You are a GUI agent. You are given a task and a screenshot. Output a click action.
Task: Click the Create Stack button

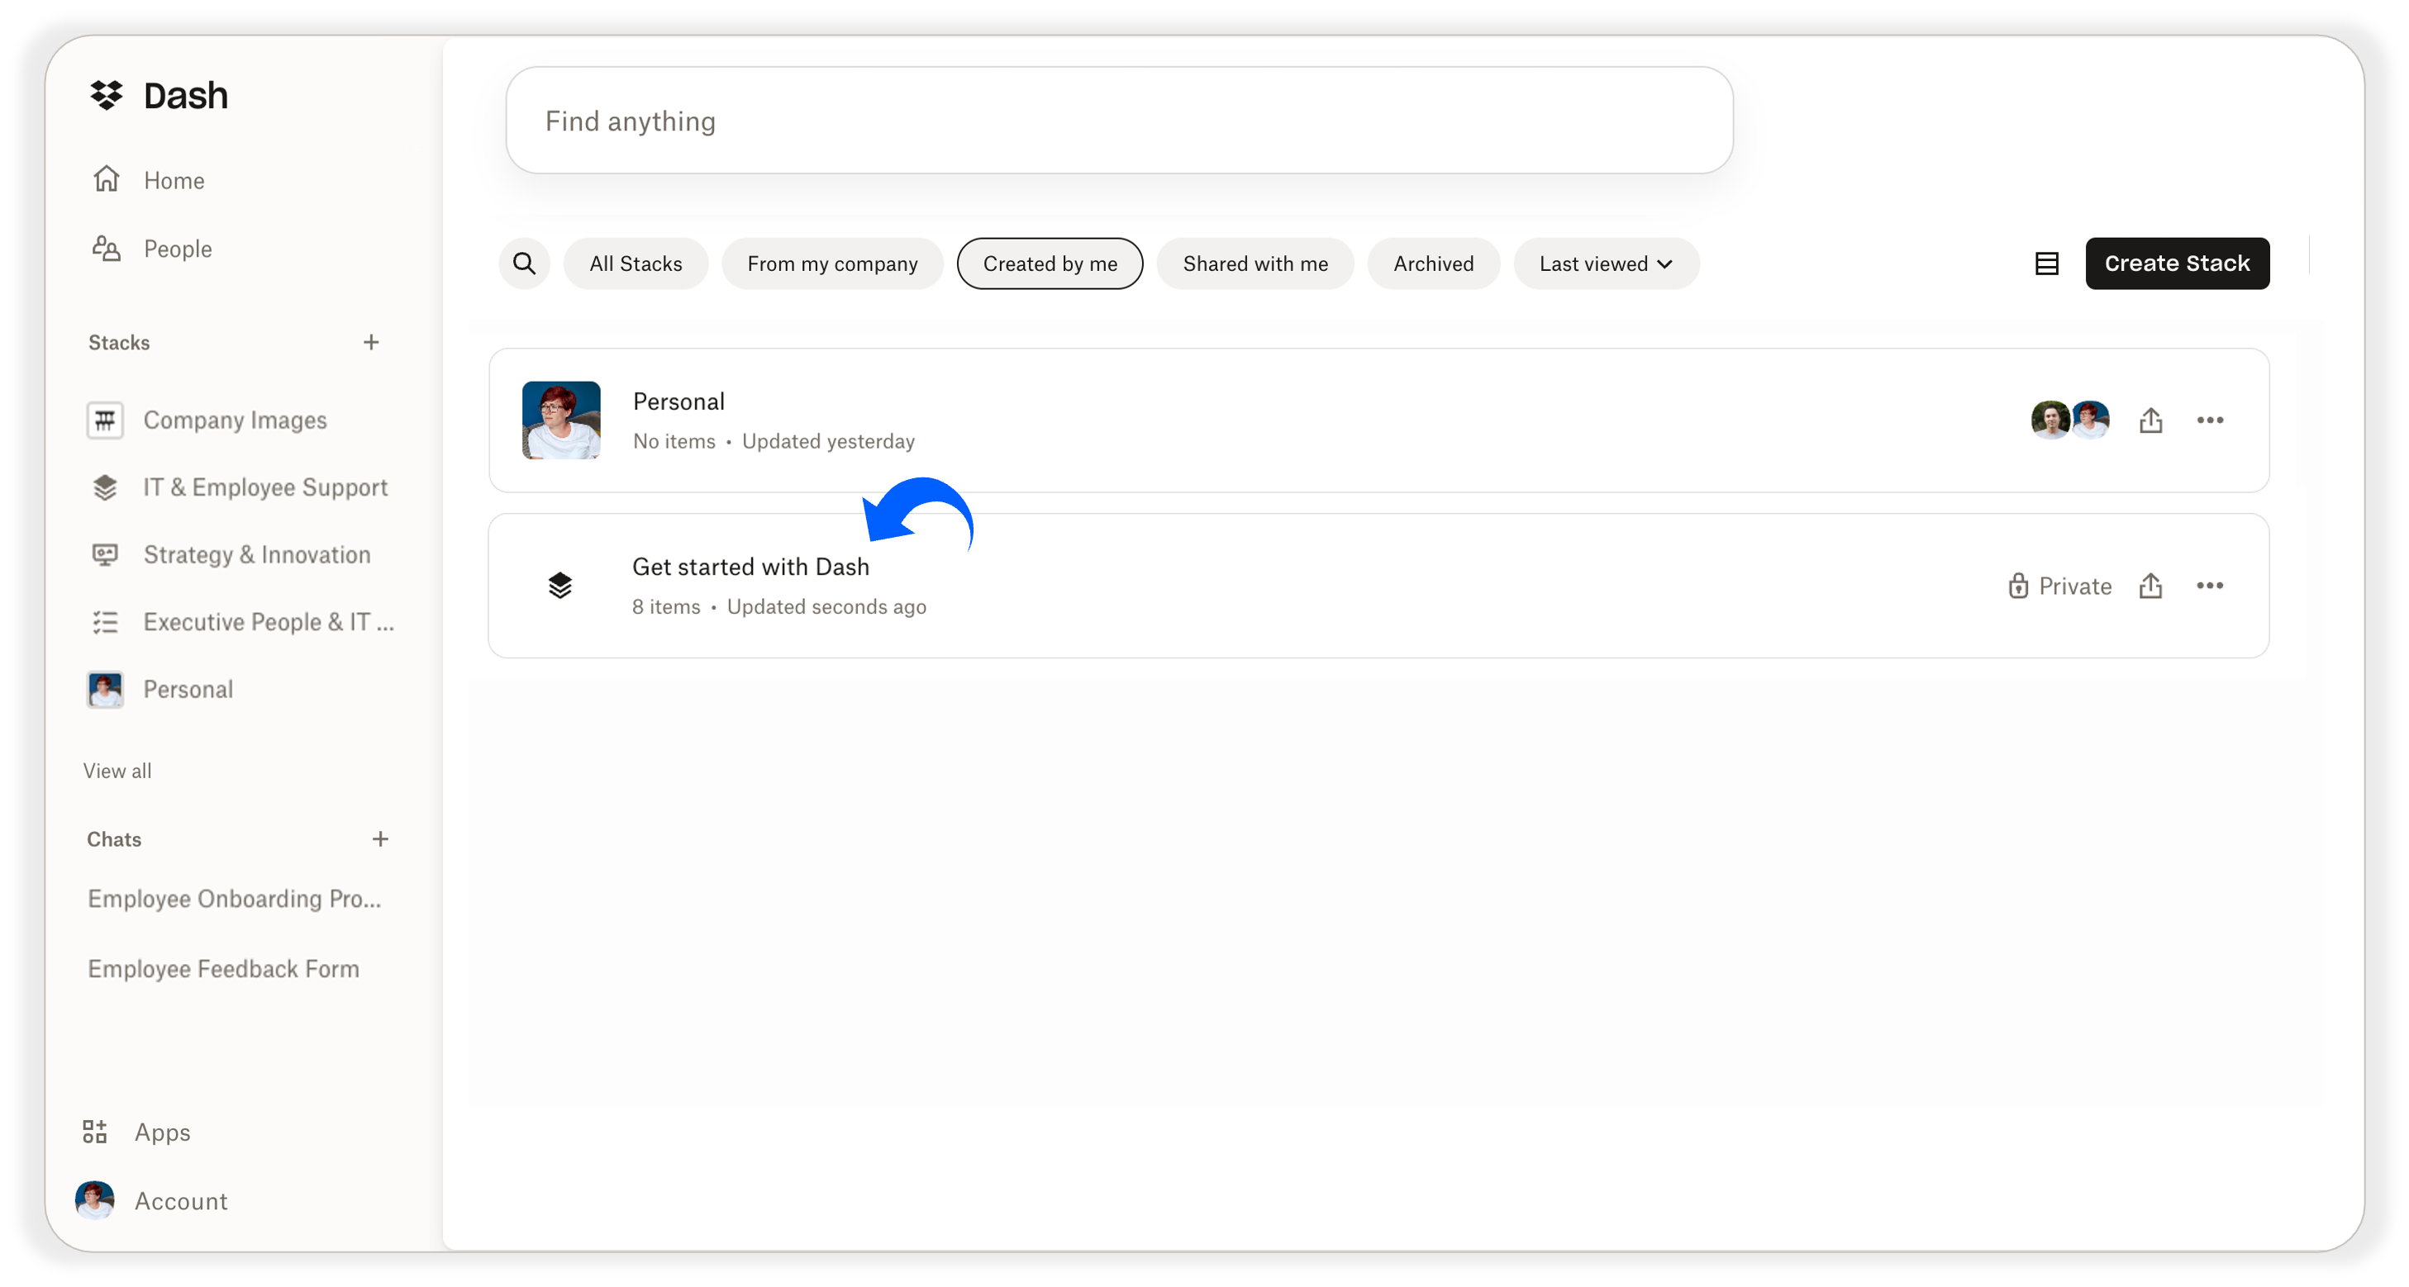[x=2177, y=263]
